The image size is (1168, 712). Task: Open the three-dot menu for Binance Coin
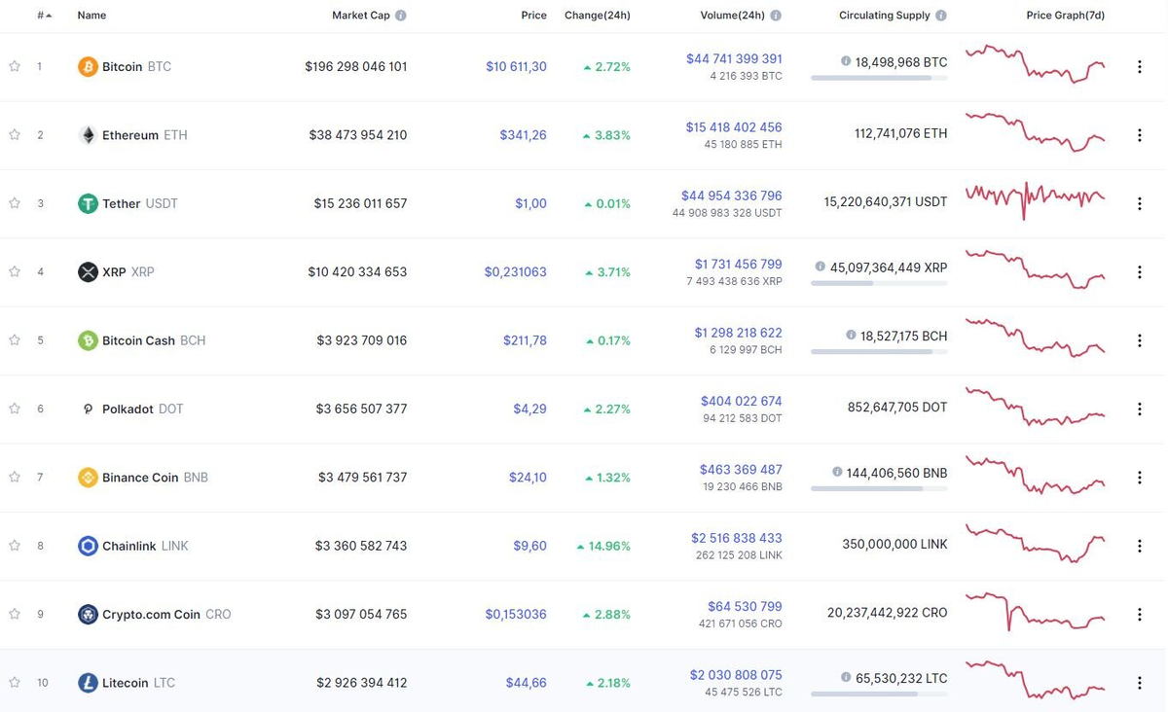point(1139,477)
